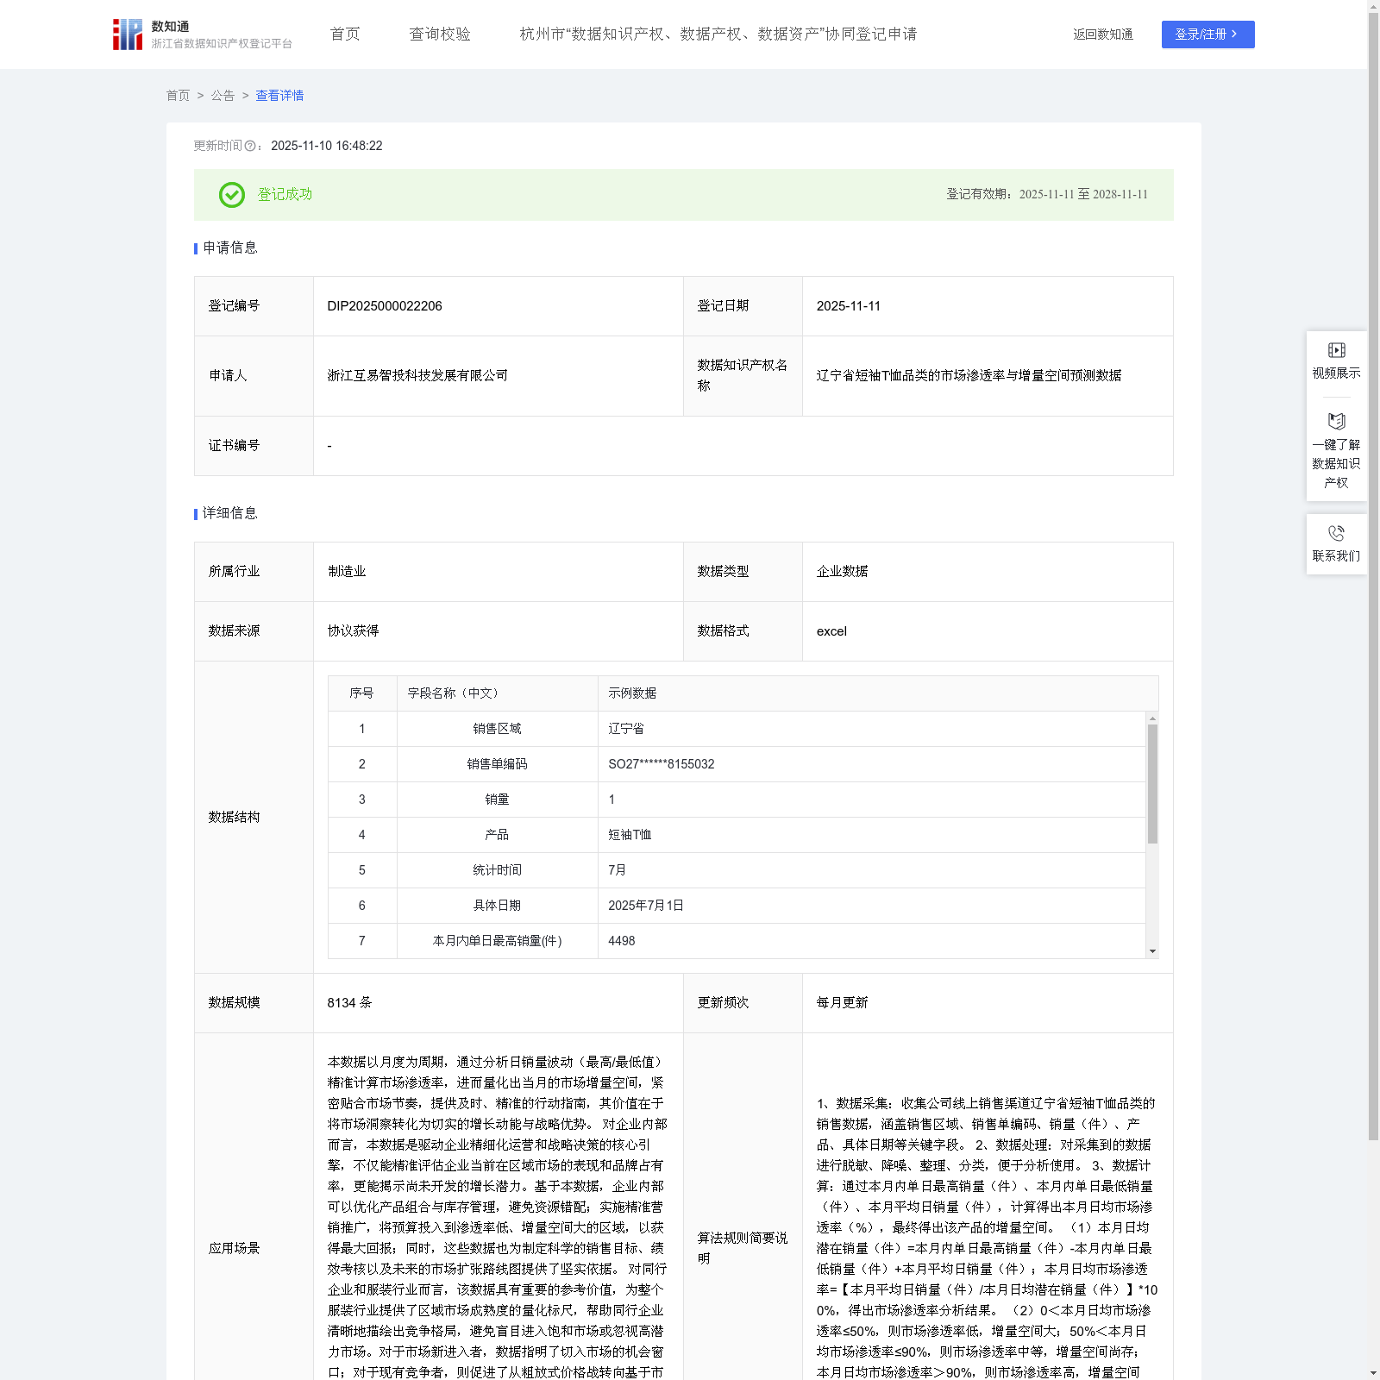Click 本月内单日最高销量(件) field name
Image resolution: width=1380 pixels, height=1380 pixels.
click(497, 941)
